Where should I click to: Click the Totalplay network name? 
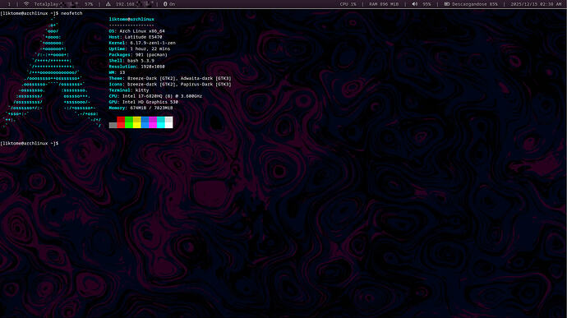tap(46, 4)
